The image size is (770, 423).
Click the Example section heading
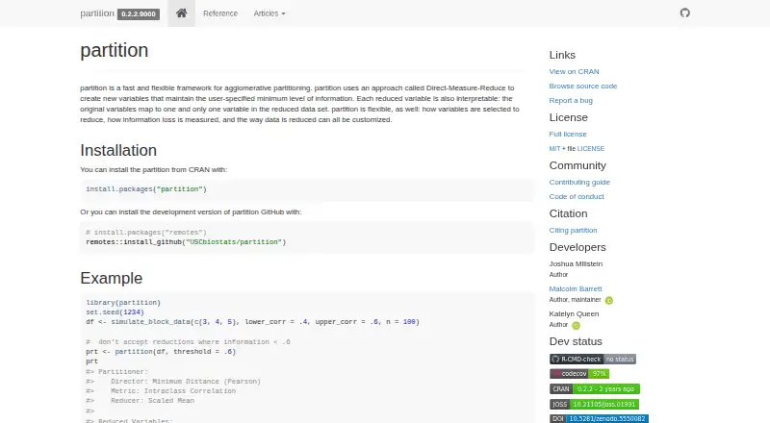tap(112, 278)
